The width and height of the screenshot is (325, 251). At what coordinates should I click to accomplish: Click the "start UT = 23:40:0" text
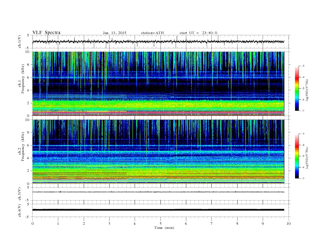click(198, 33)
